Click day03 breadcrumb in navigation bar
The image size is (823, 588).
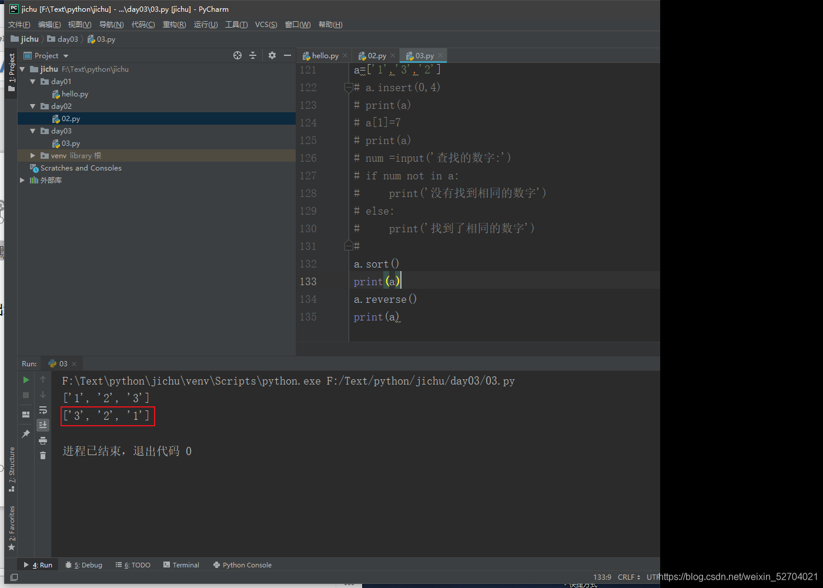[63, 39]
